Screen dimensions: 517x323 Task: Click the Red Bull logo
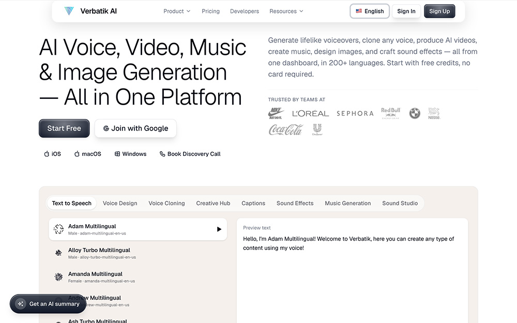[391, 113]
